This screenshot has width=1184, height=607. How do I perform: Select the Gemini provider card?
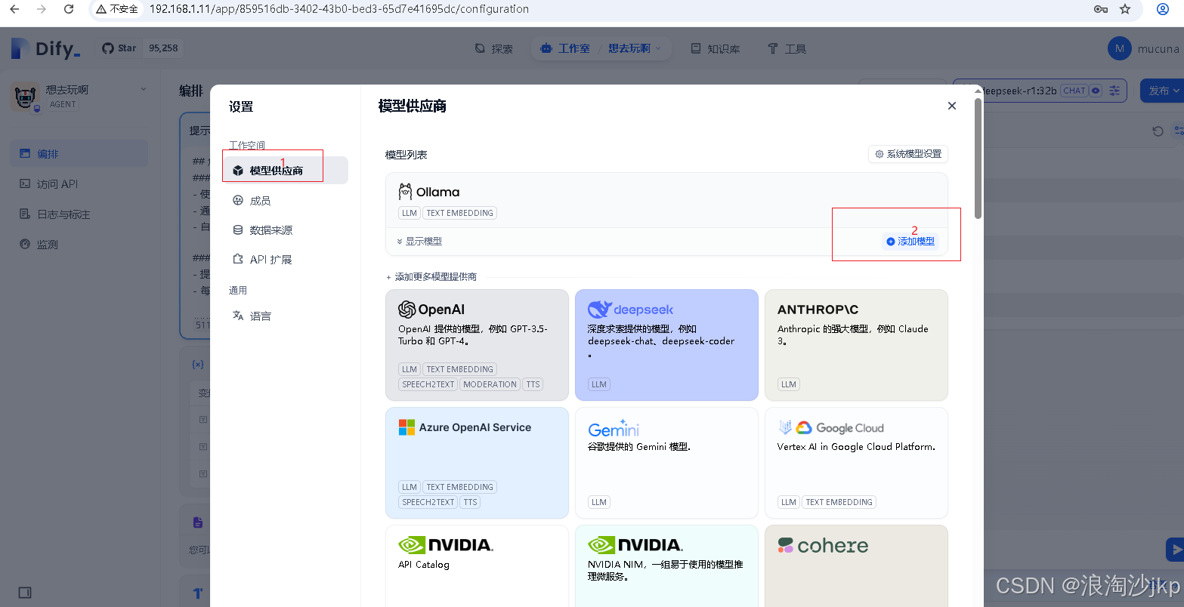click(666, 463)
